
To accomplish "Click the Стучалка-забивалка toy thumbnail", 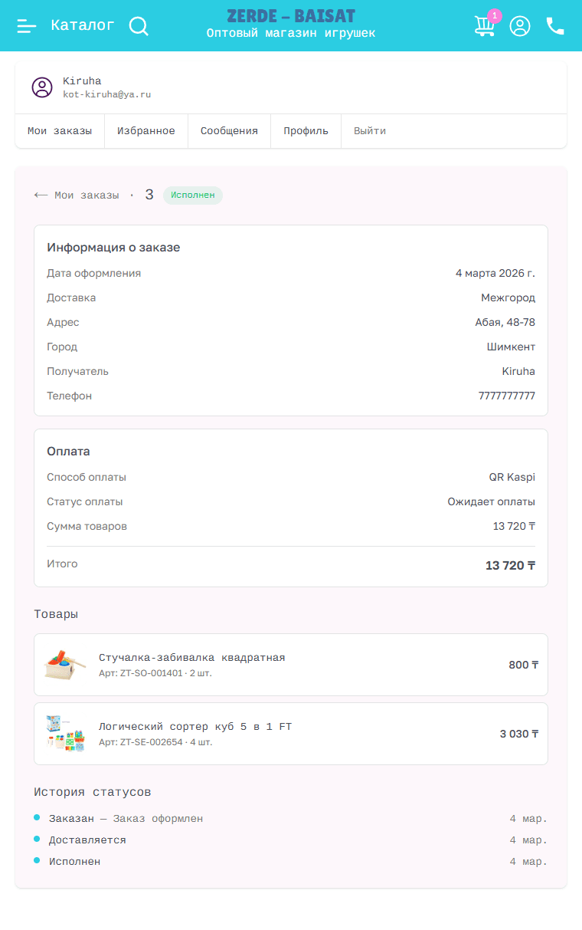I will point(64,665).
